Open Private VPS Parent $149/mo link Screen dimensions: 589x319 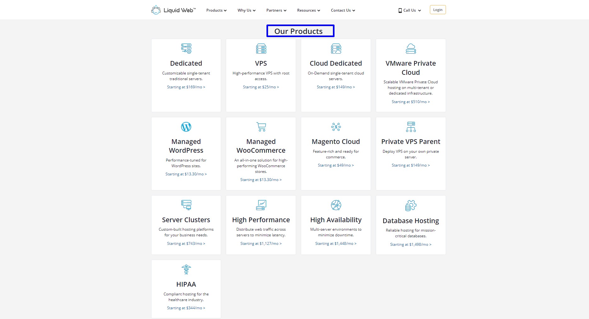(x=411, y=165)
